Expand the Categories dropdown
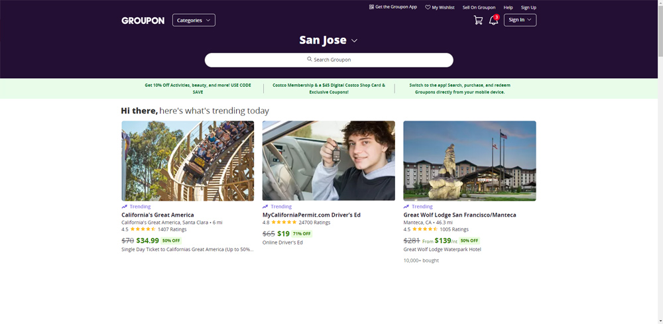The height and width of the screenshot is (324, 663). point(194,21)
